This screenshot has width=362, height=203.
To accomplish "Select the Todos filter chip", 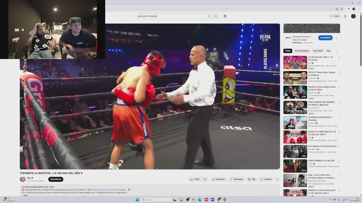I will click(288, 51).
